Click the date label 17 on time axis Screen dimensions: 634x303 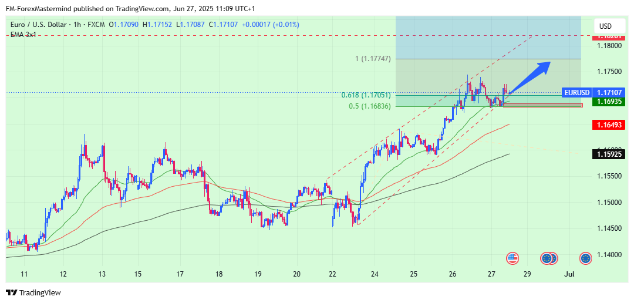[x=180, y=274]
